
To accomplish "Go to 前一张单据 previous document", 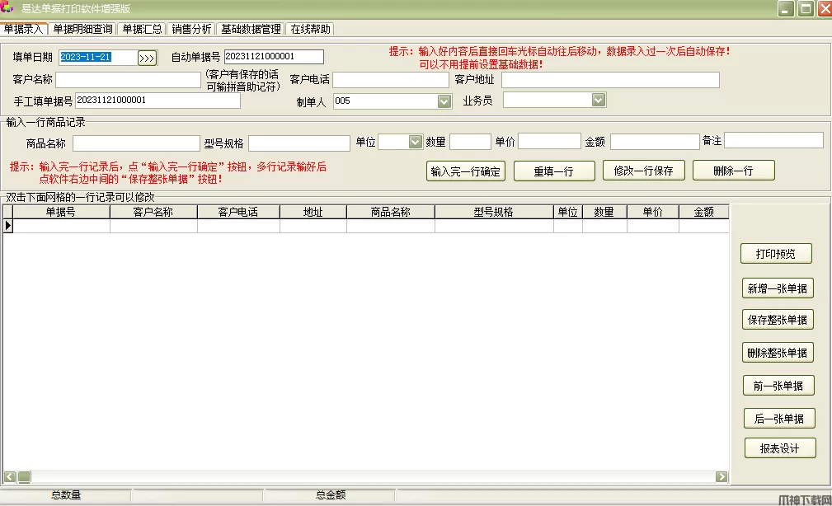I will (x=778, y=386).
